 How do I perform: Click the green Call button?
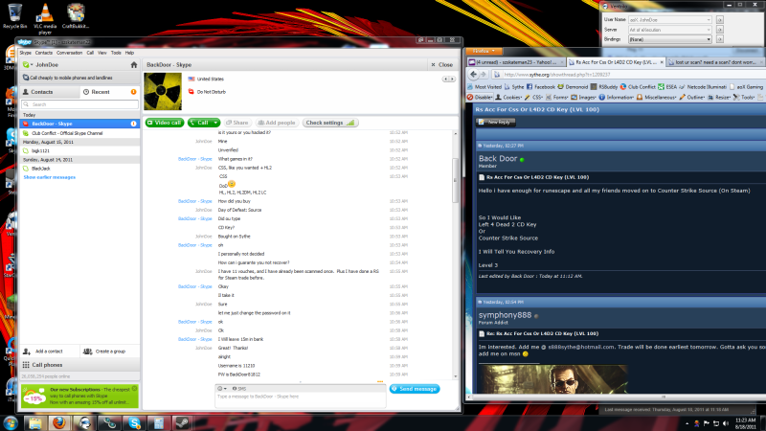(199, 123)
